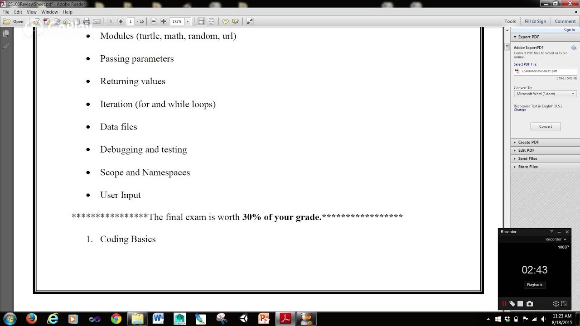Click the Sign In link
This screenshot has width=580, height=326.
coord(569,30)
